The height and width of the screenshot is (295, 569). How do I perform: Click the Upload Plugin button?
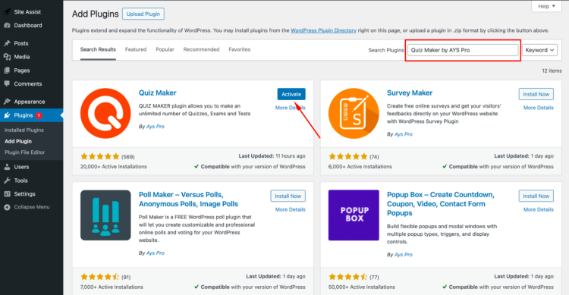[x=143, y=14]
